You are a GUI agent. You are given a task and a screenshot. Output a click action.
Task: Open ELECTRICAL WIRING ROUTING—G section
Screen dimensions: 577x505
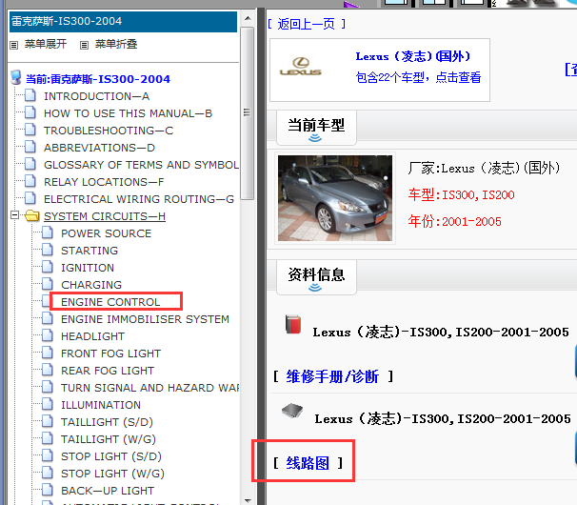point(139,199)
